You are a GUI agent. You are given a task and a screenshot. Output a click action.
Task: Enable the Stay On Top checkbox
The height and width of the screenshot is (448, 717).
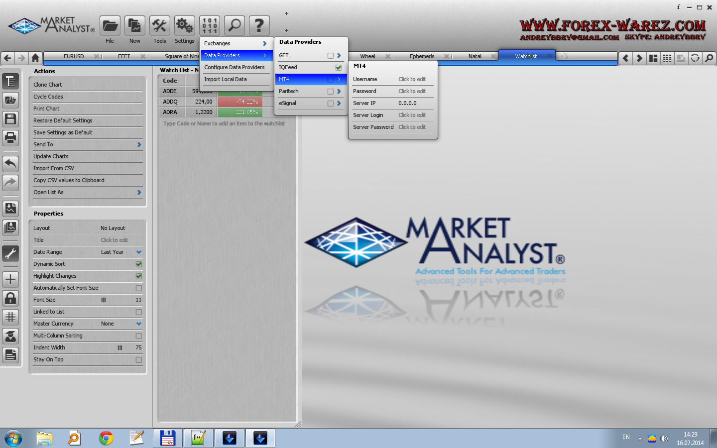139,360
